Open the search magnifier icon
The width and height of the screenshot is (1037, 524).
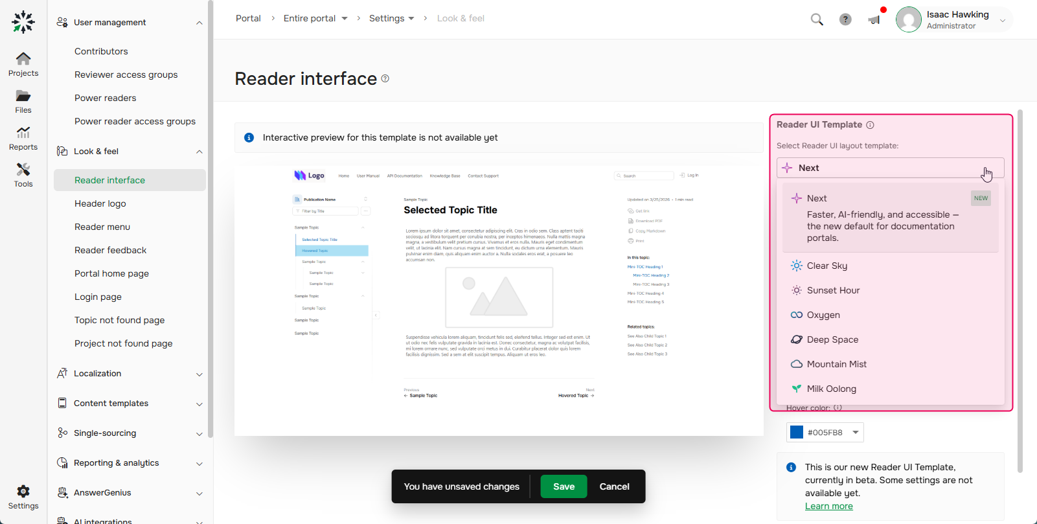(817, 19)
